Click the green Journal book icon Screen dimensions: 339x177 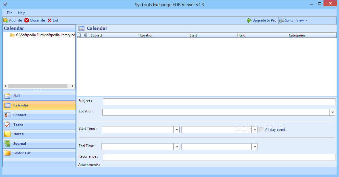coord(7,144)
